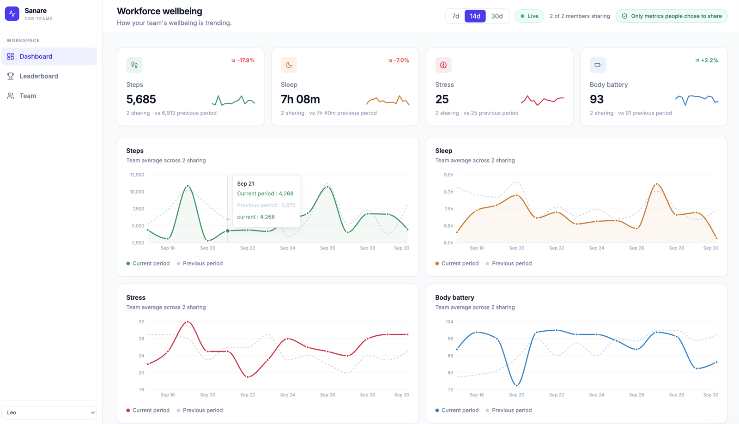This screenshot has height=424, width=739.
Task: Toggle Current period legend in Body battery chart
Action: pyautogui.click(x=457, y=410)
